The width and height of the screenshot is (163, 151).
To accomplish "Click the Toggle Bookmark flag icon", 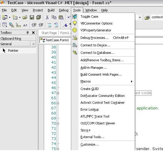I will [x=65, y=25].
